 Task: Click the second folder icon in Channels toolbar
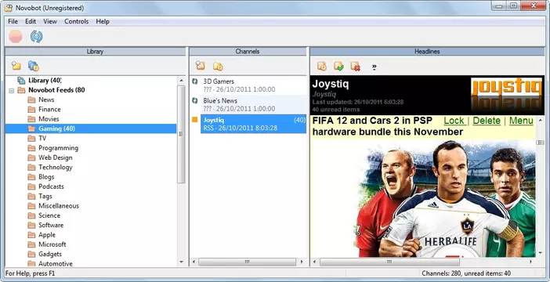[x=218, y=66]
